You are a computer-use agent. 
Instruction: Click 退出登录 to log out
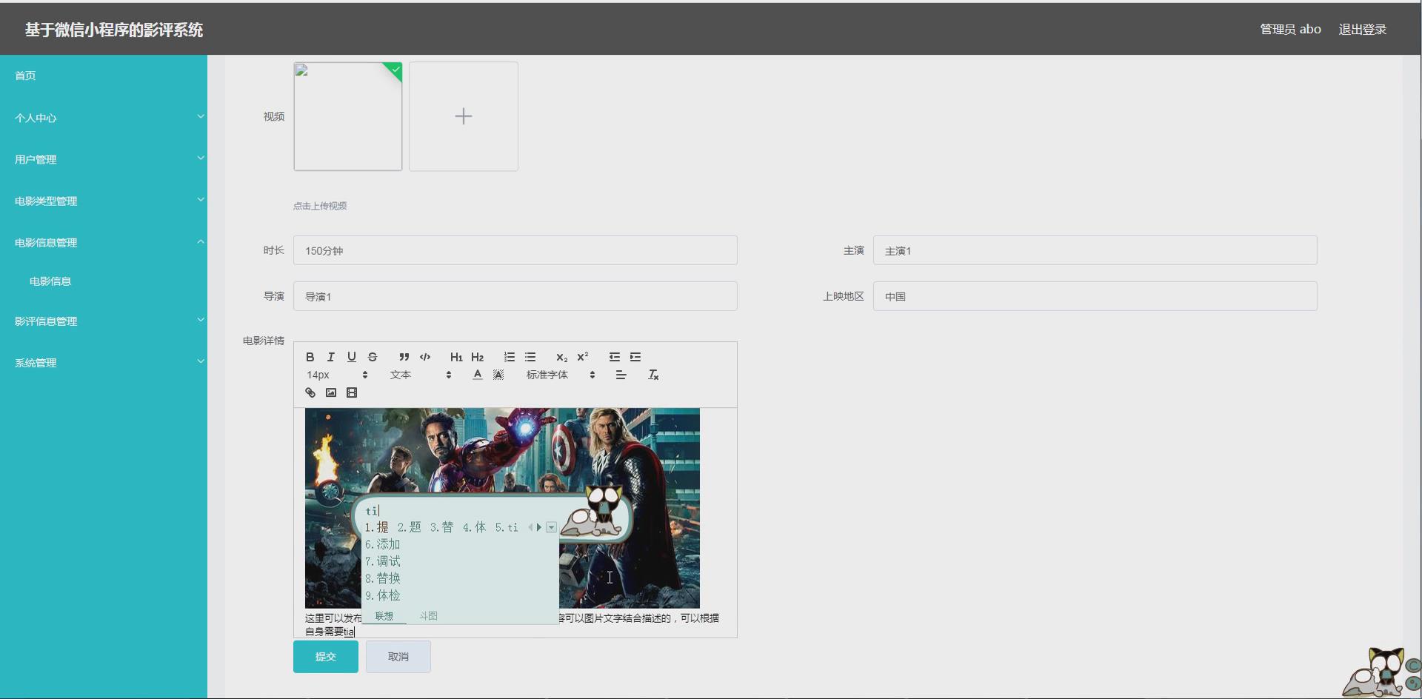1362,29
